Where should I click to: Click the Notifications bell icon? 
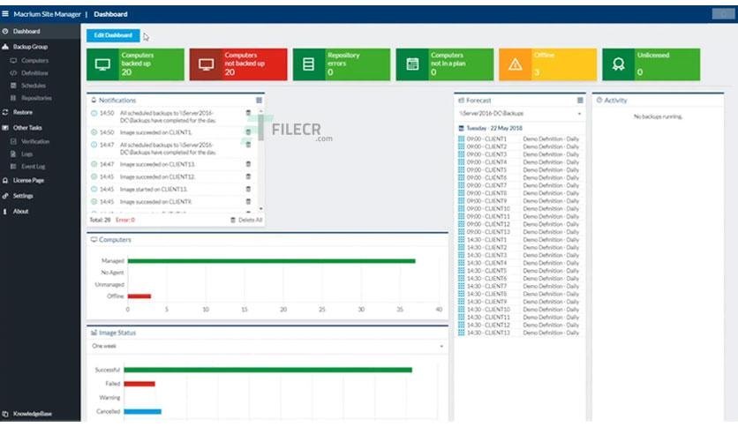point(94,101)
